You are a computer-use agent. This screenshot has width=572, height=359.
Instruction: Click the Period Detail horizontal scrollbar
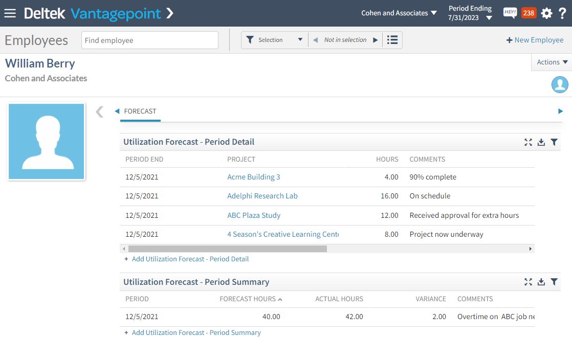pos(227,249)
